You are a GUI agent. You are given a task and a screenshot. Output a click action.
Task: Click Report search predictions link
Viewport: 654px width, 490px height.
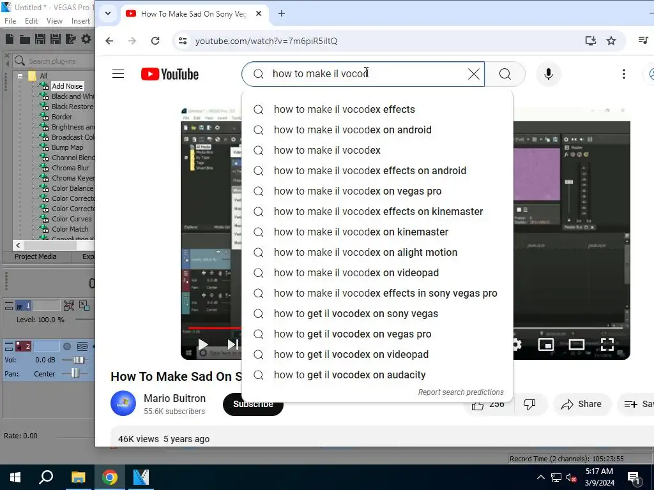pyautogui.click(x=460, y=392)
